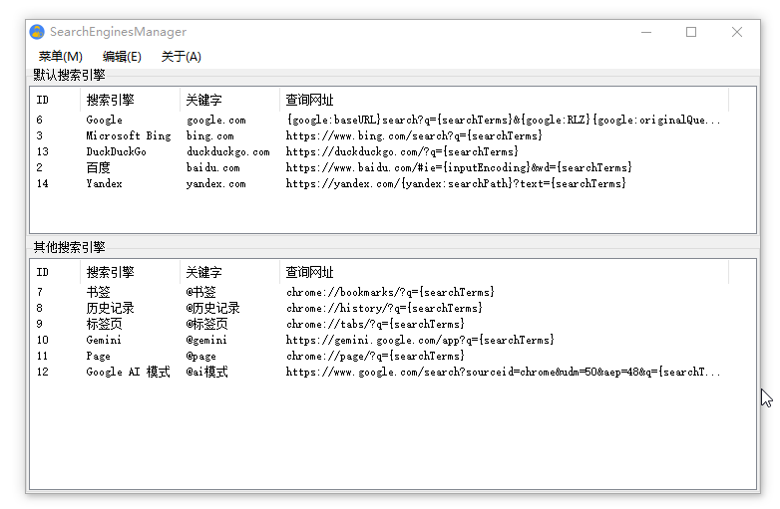Screen dimensions: 780x509
Task: Click keyword @page
Action: click(x=200, y=356)
